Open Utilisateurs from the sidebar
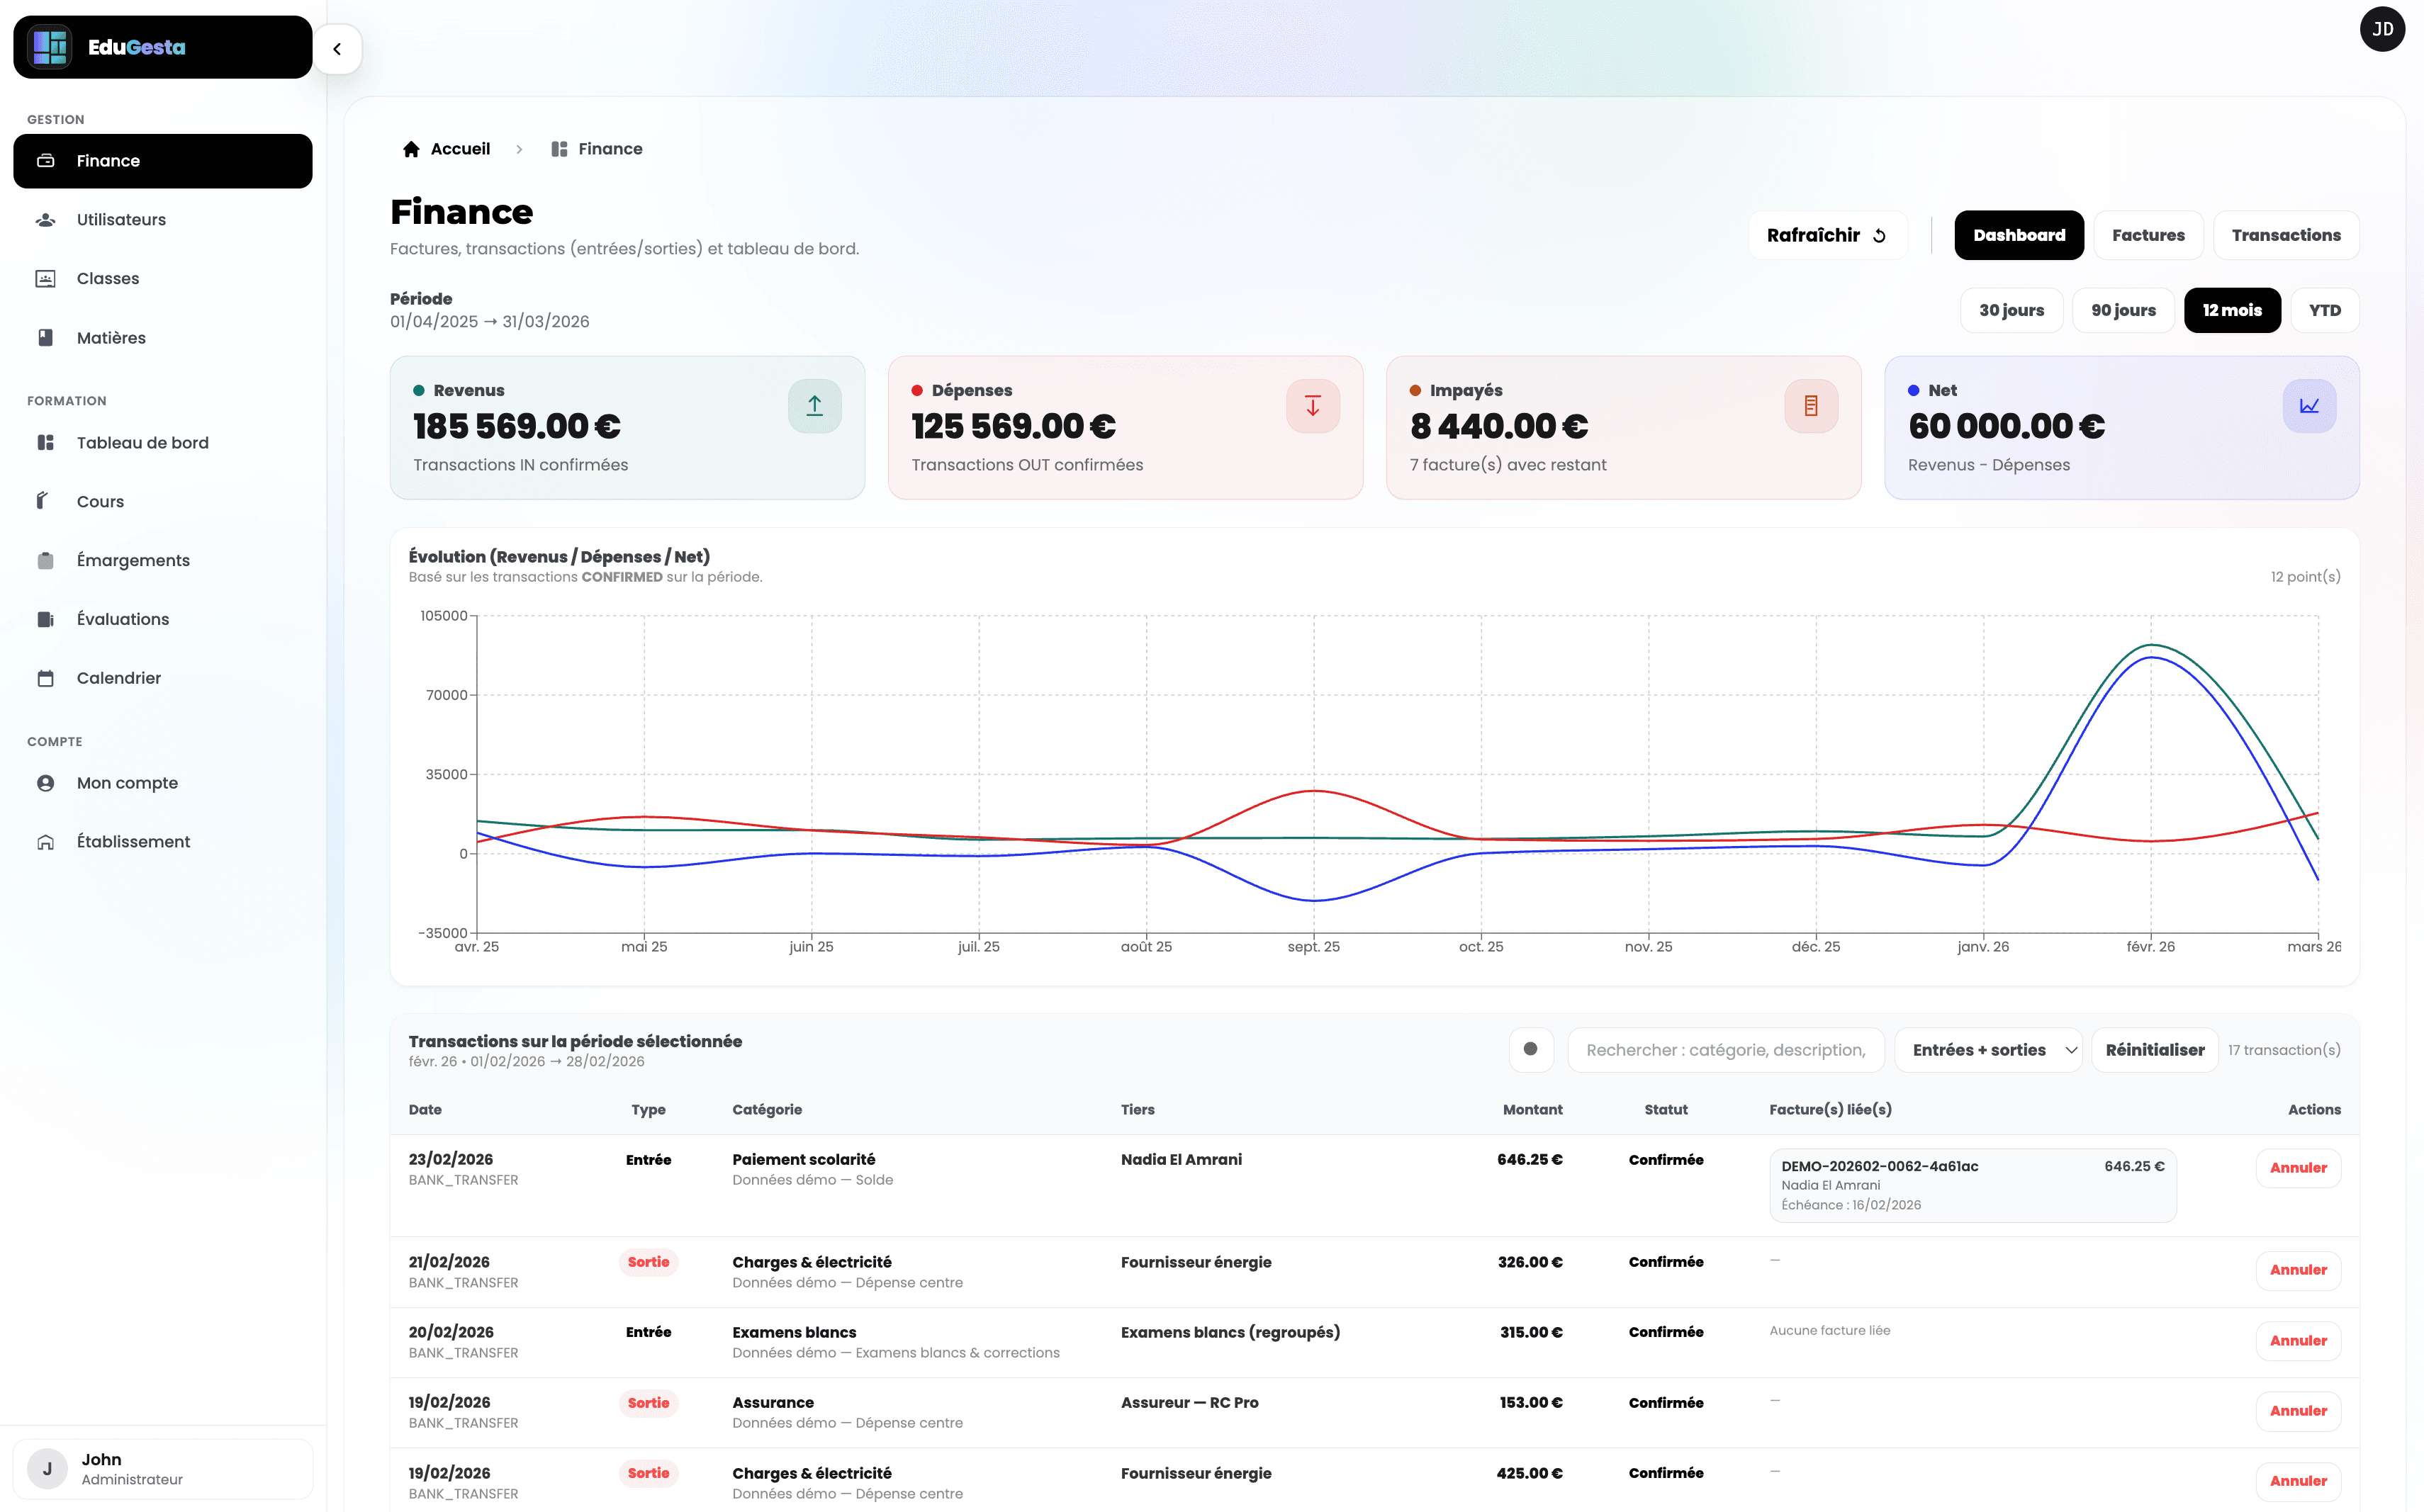This screenshot has width=2424, height=1512. [x=121, y=219]
